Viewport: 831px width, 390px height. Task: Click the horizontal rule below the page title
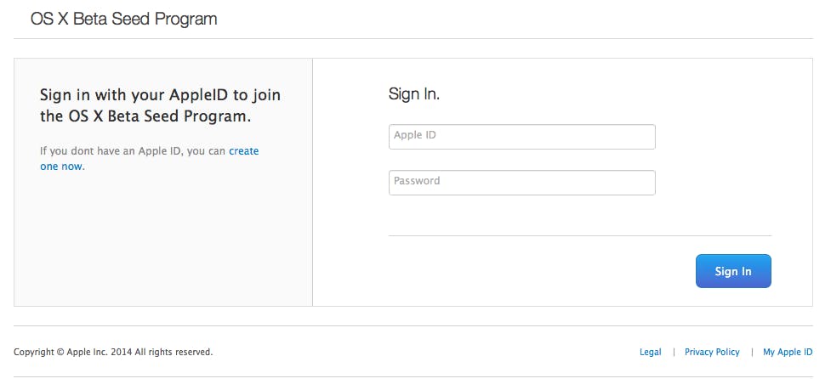415,38
